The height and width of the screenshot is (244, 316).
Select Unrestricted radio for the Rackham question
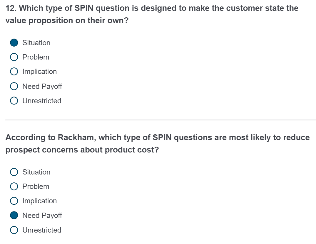coord(14,230)
